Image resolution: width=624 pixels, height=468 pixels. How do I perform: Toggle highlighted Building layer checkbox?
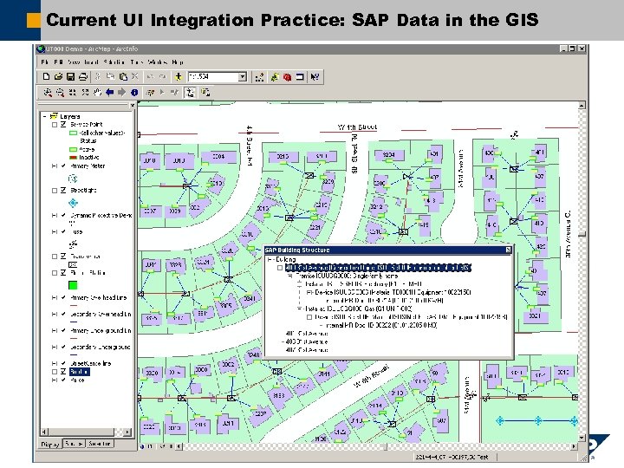click(x=63, y=372)
